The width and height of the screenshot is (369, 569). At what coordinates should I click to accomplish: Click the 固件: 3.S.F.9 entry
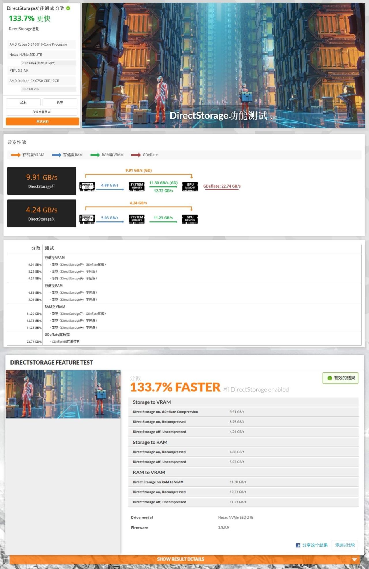[x=42, y=70]
